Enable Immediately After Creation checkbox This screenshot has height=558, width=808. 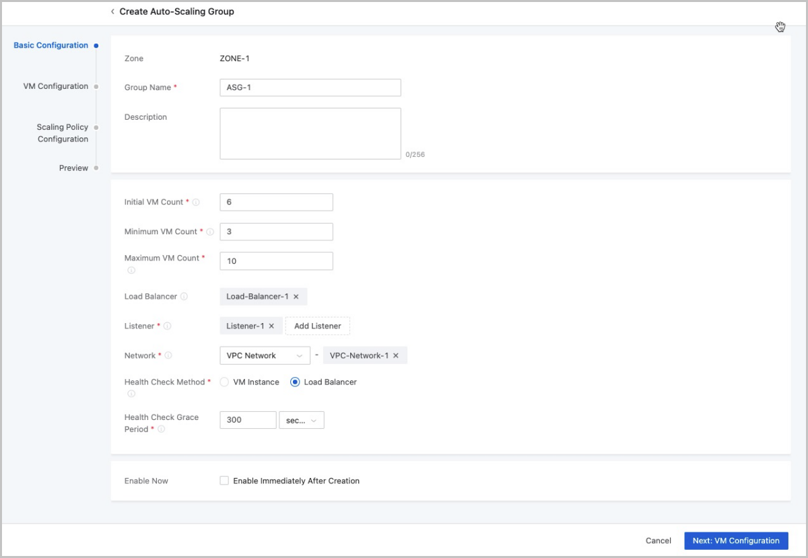tap(224, 481)
